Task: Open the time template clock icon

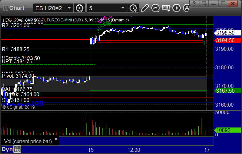Action: pyautogui.click(x=133, y=8)
